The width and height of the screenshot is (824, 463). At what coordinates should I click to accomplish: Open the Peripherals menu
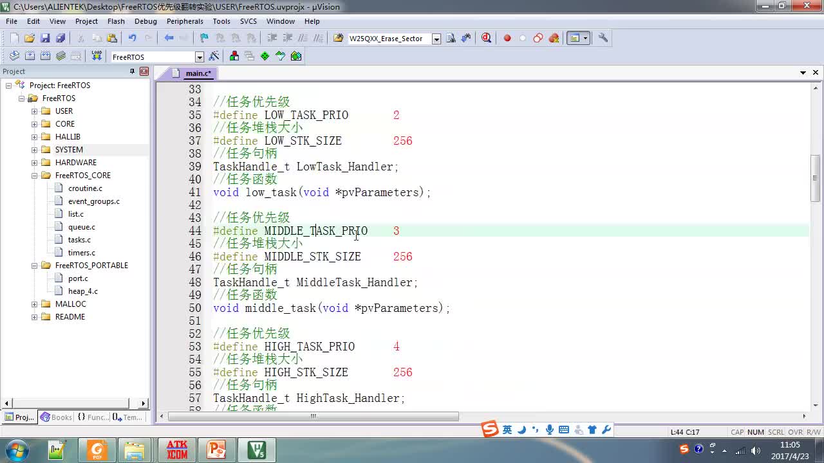[185, 21]
